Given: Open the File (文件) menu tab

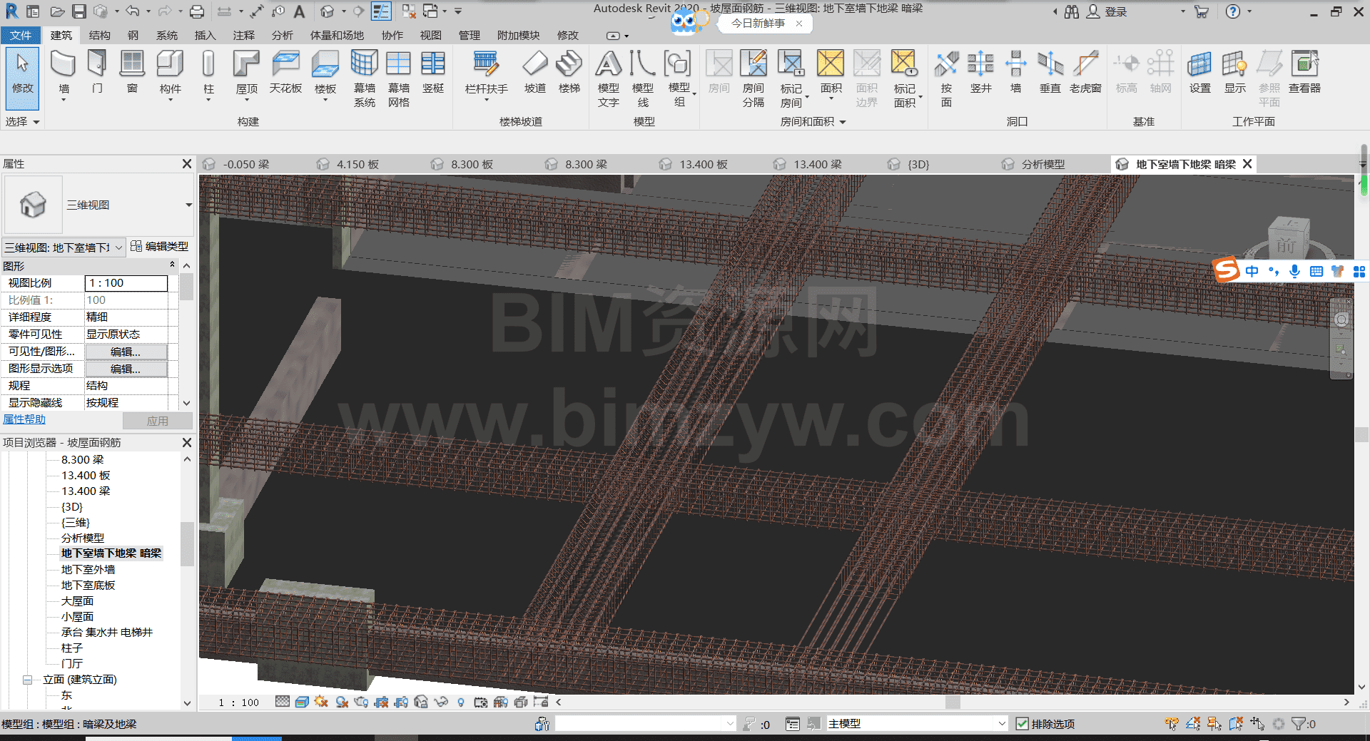Looking at the screenshot, I should pyautogui.click(x=21, y=35).
